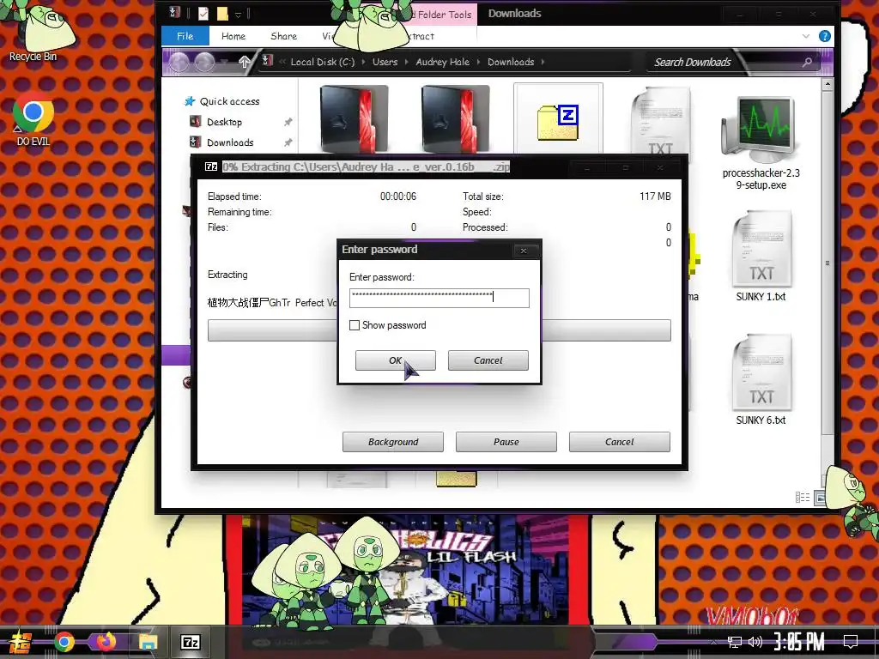Screen dimensions: 879x659
Task: Confirm the password with OK
Action: pyautogui.click(x=395, y=360)
